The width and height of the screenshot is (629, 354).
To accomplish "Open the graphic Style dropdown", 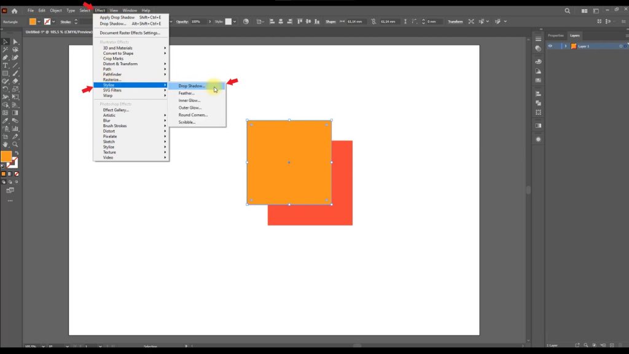I will pos(235,22).
